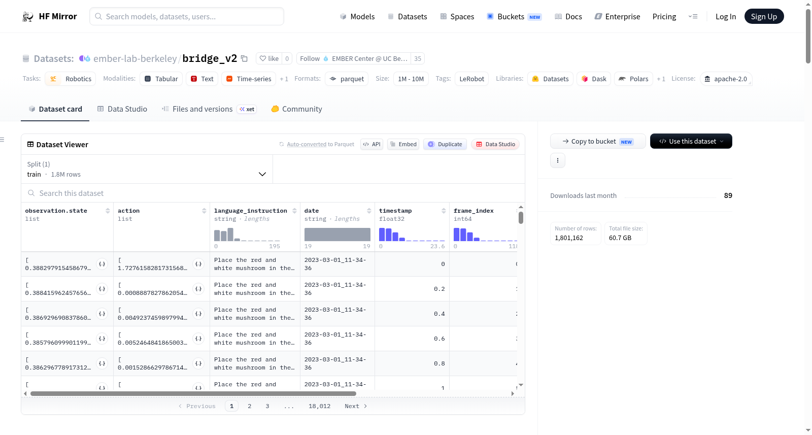Screen dimensions: 812x435
Task: Jump to page 3 of rows
Action: (x=267, y=406)
